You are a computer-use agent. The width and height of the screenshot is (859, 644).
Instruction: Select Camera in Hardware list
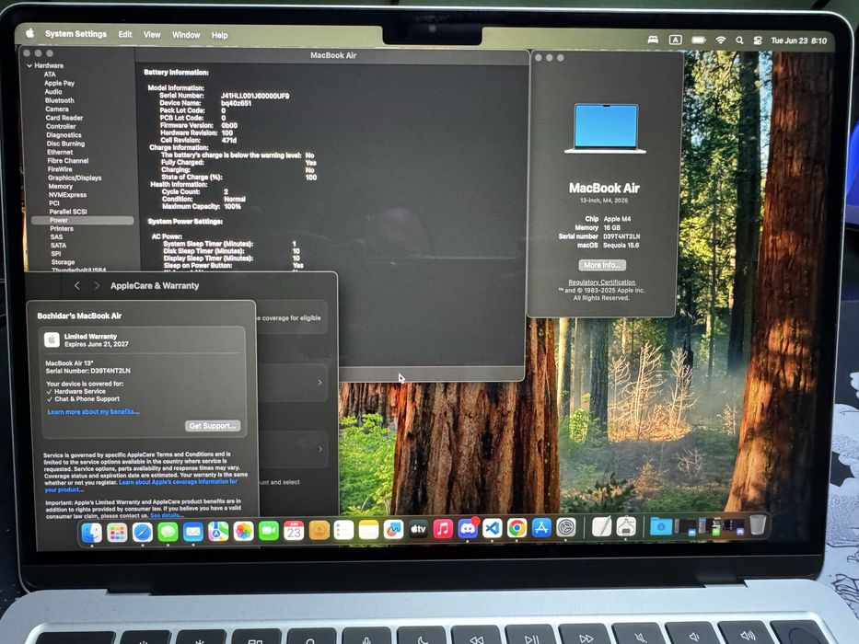tap(57, 109)
